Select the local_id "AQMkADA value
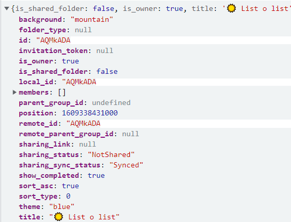 pos(79,82)
